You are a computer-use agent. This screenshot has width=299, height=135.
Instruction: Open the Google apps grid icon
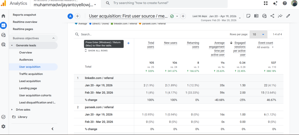click(x=265, y=3)
